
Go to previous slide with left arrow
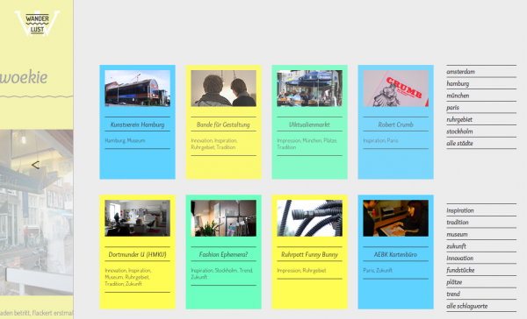35,165
